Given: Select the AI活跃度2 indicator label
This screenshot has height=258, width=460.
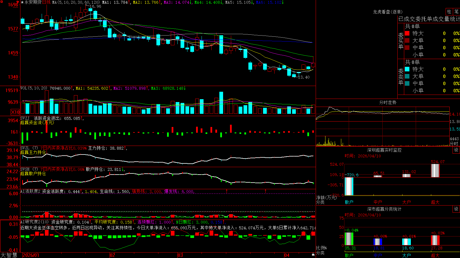Looking at the screenshot, I should (x=30, y=191).
